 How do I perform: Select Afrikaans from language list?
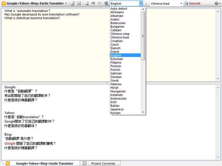coord(125,12)
